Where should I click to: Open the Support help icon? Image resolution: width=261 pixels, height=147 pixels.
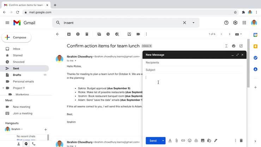(x=226, y=23)
